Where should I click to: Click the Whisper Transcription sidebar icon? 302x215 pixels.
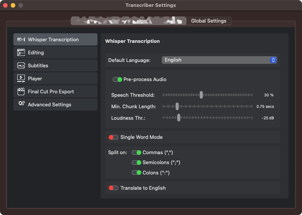(x=21, y=39)
